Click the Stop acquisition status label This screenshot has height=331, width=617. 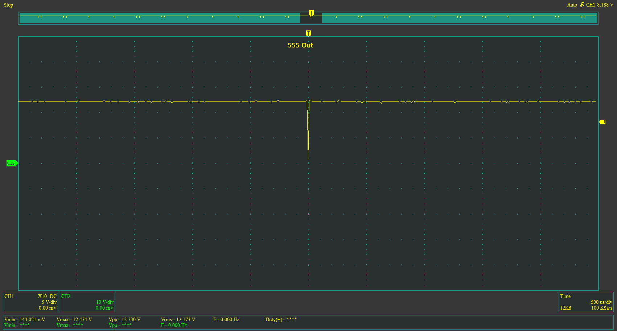tap(8, 5)
